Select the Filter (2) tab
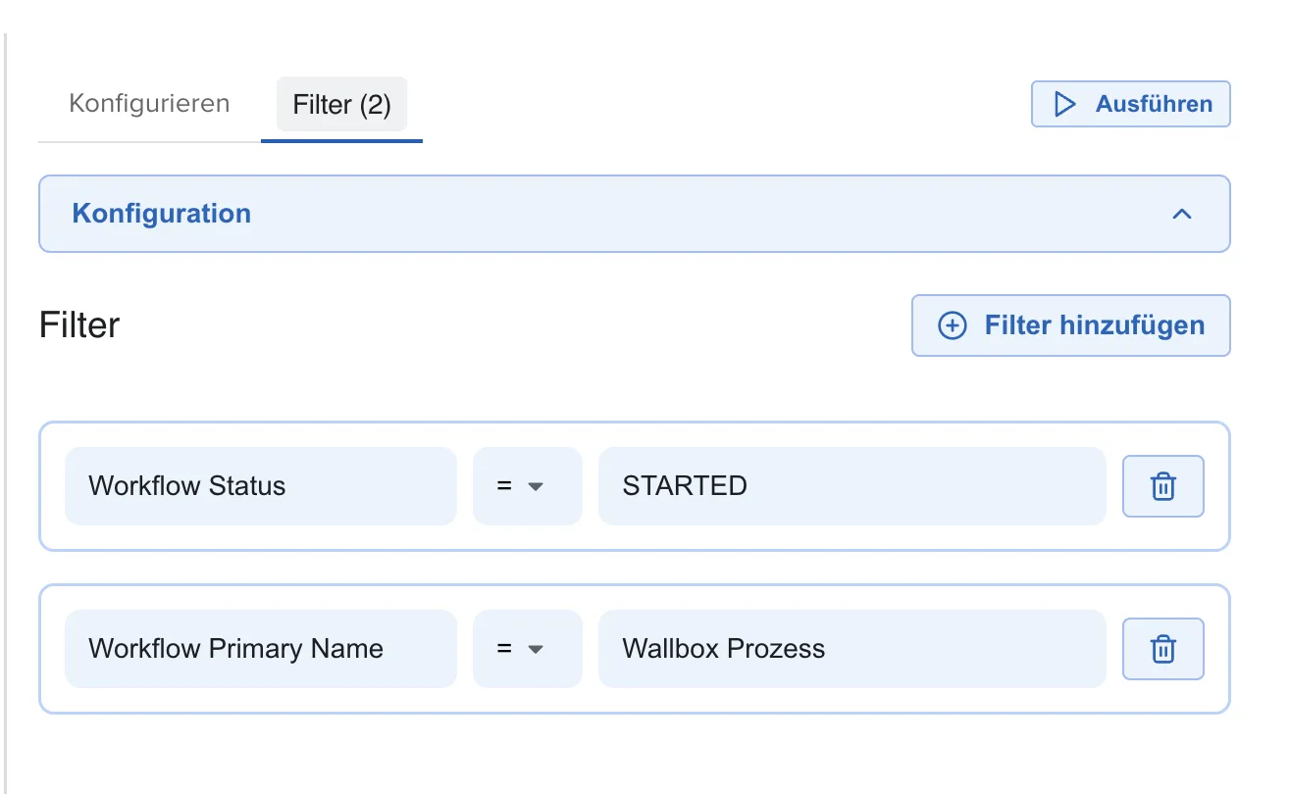 341,105
